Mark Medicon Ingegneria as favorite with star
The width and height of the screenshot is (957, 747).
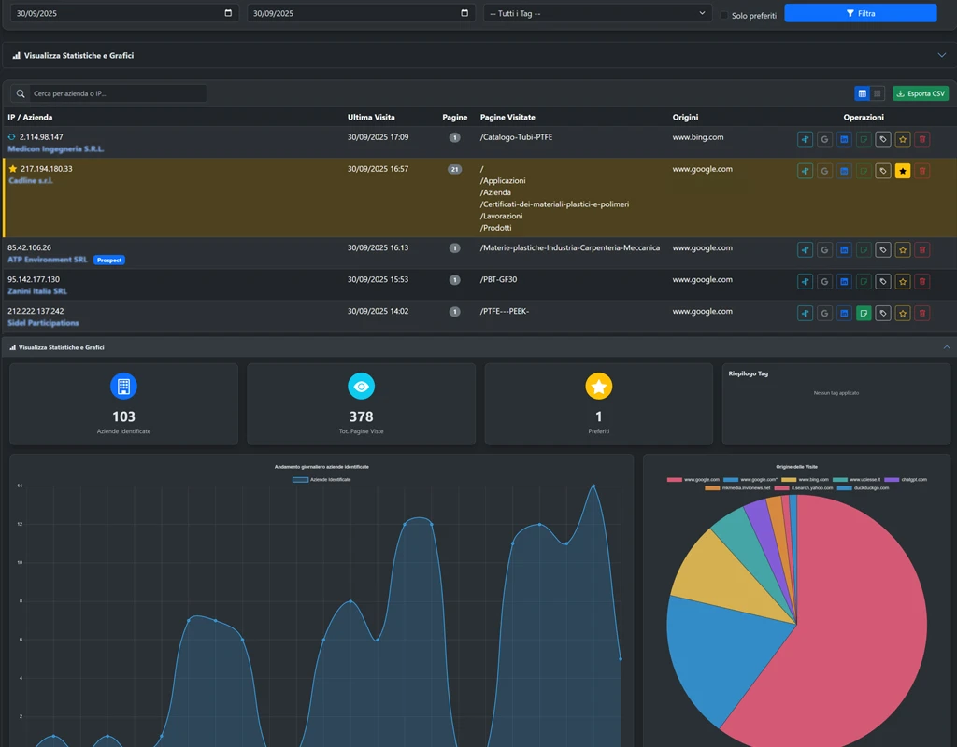[903, 140]
